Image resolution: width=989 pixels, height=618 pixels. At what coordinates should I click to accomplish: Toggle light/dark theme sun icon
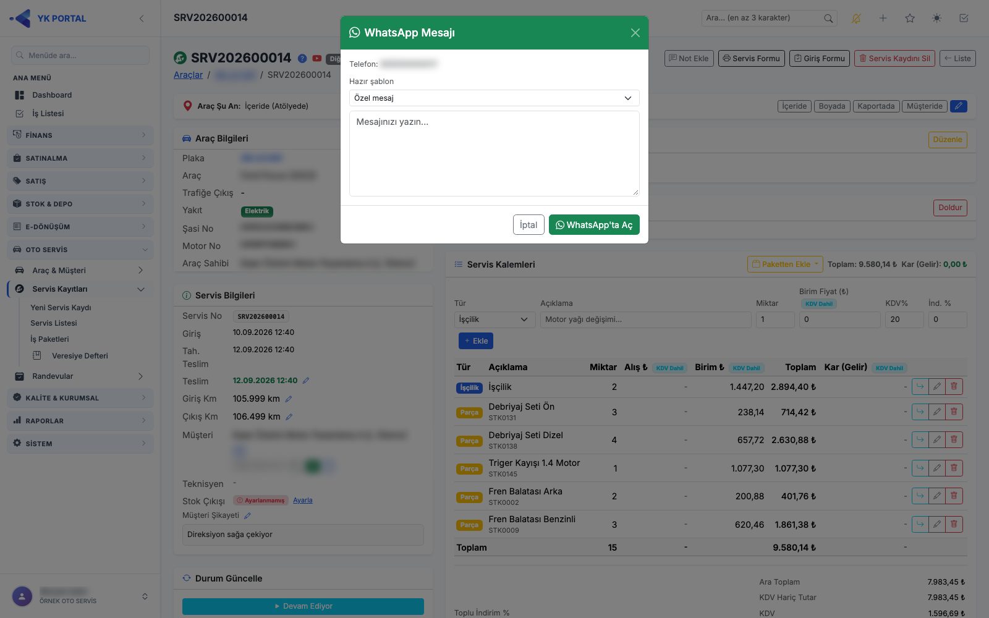point(937,19)
